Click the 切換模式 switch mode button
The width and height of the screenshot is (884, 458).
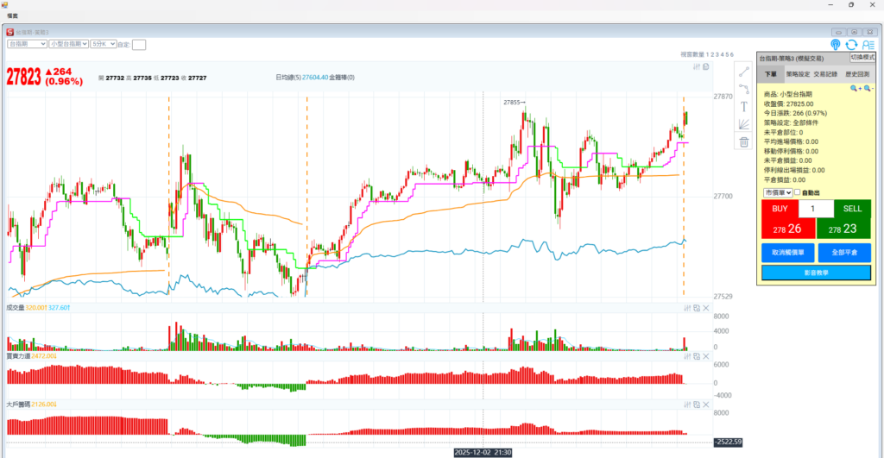(863, 57)
